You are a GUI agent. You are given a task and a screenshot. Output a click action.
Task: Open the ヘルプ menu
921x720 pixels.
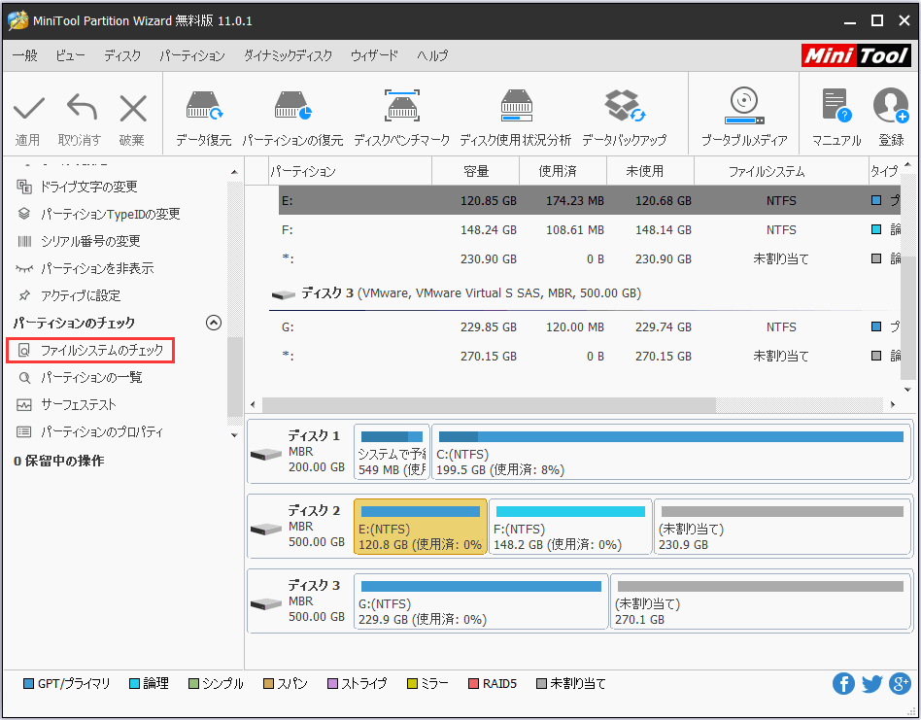coord(433,55)
